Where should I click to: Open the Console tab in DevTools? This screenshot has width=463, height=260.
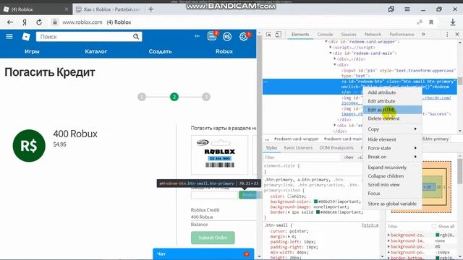pyautogui.click(x=325, y=35)
